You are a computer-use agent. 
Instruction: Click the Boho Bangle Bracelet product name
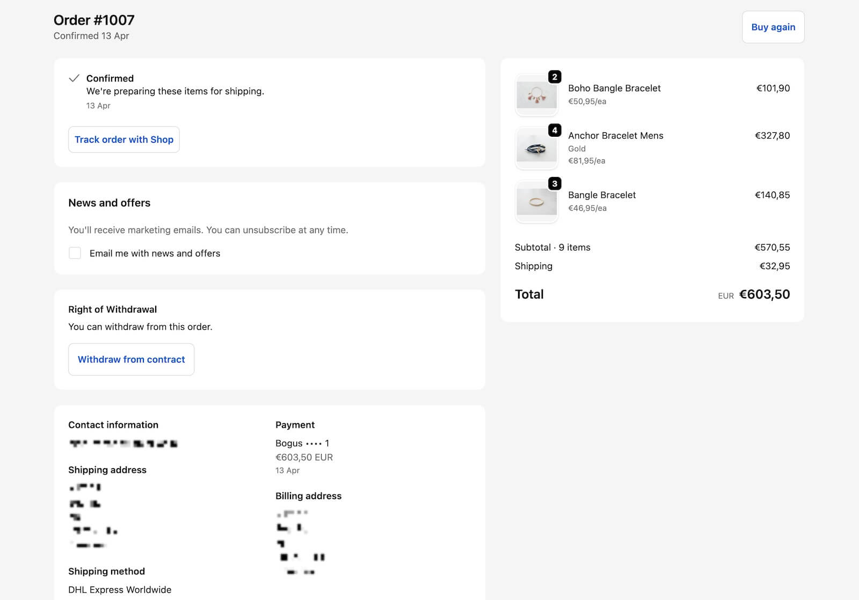[x=614, y=88]
